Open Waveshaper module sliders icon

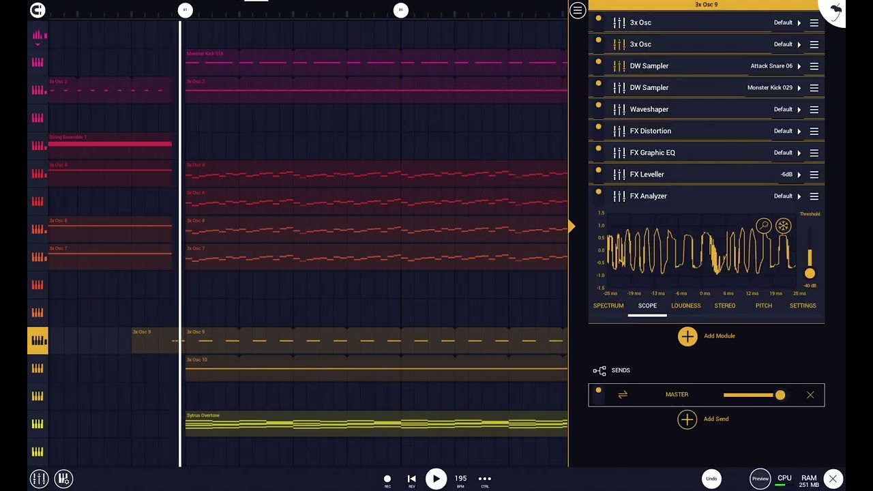click(619, 109)
